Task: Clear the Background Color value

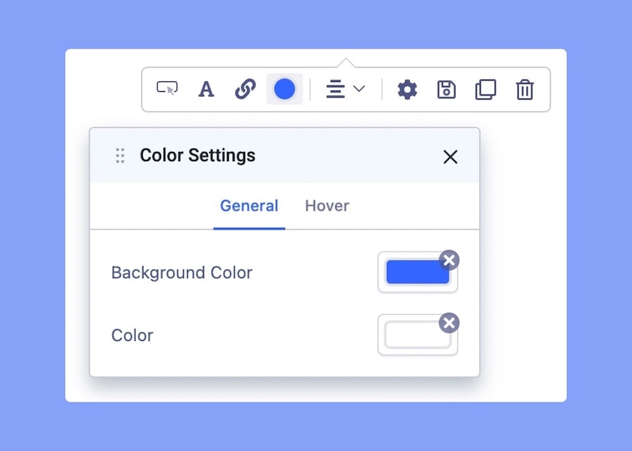Action: coord(449,260)
